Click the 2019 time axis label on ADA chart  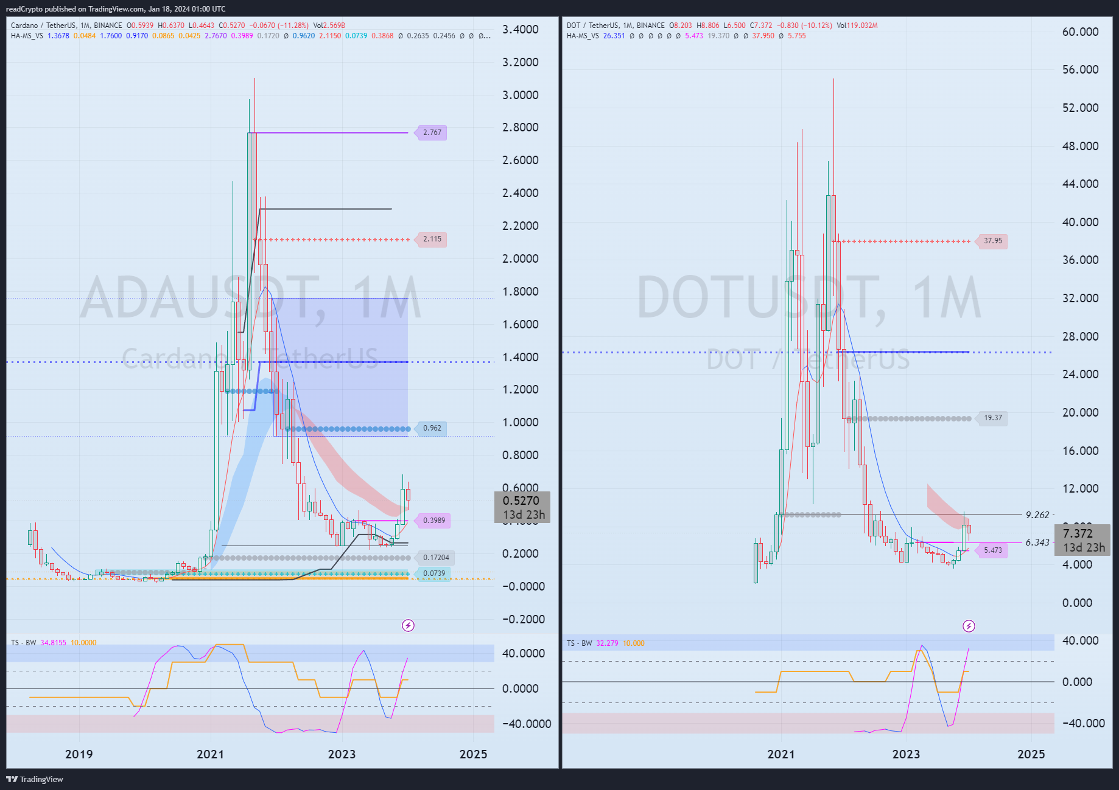[x=79, y=754]
